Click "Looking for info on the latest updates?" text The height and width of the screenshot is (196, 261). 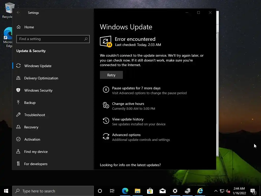[130, 165]
